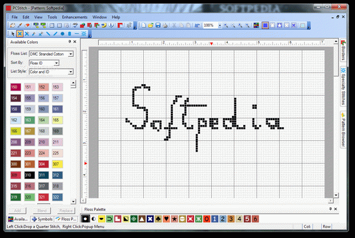Switch to the Symbols tab
The image size is (355, 238).
point(43,219)
